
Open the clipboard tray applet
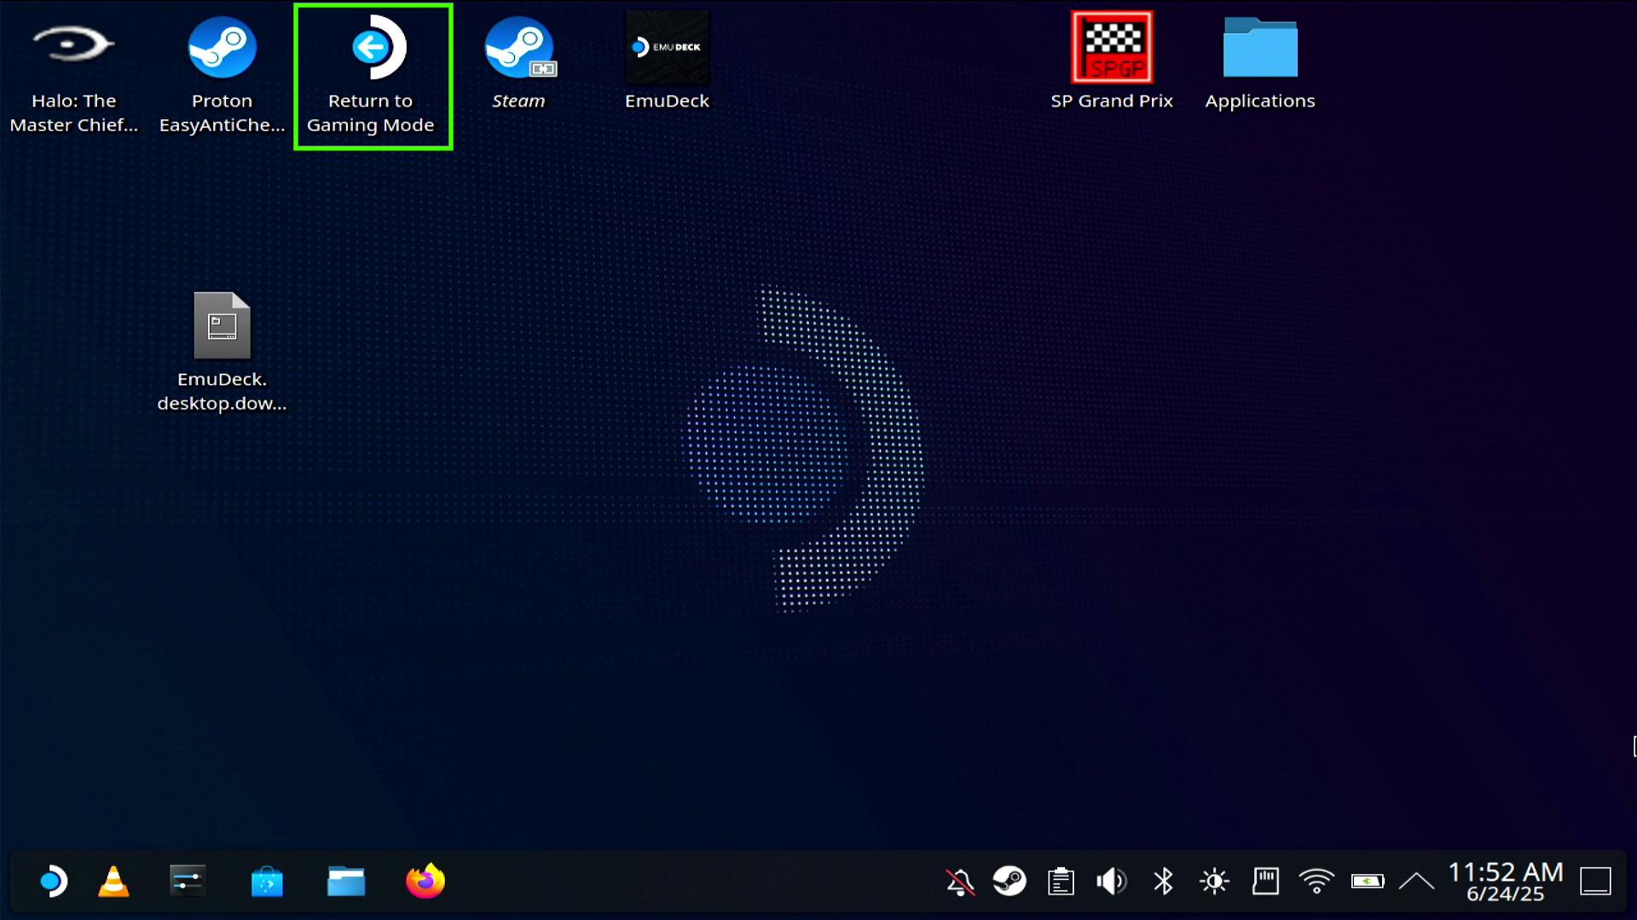coord(1061,881)
